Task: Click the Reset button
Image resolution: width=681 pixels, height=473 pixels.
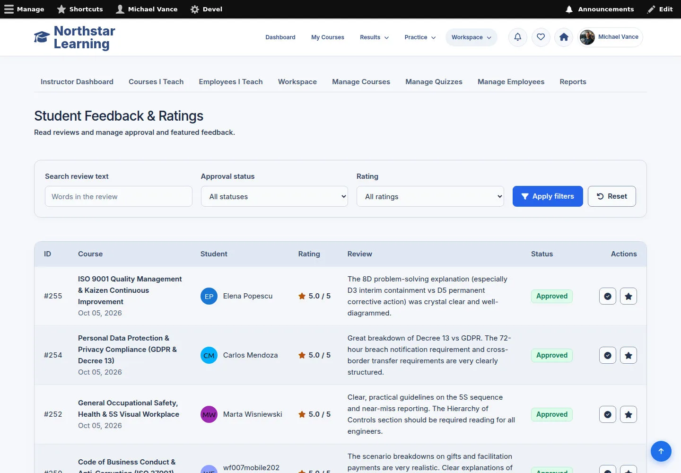Action: (612, 196)
